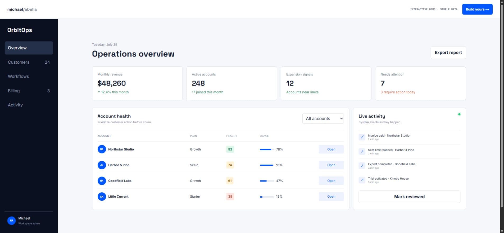The height and width of the screenshot is (233, 504).
Task: Click the 'Tuesday, July 29' date text
Action: [105, 44]
